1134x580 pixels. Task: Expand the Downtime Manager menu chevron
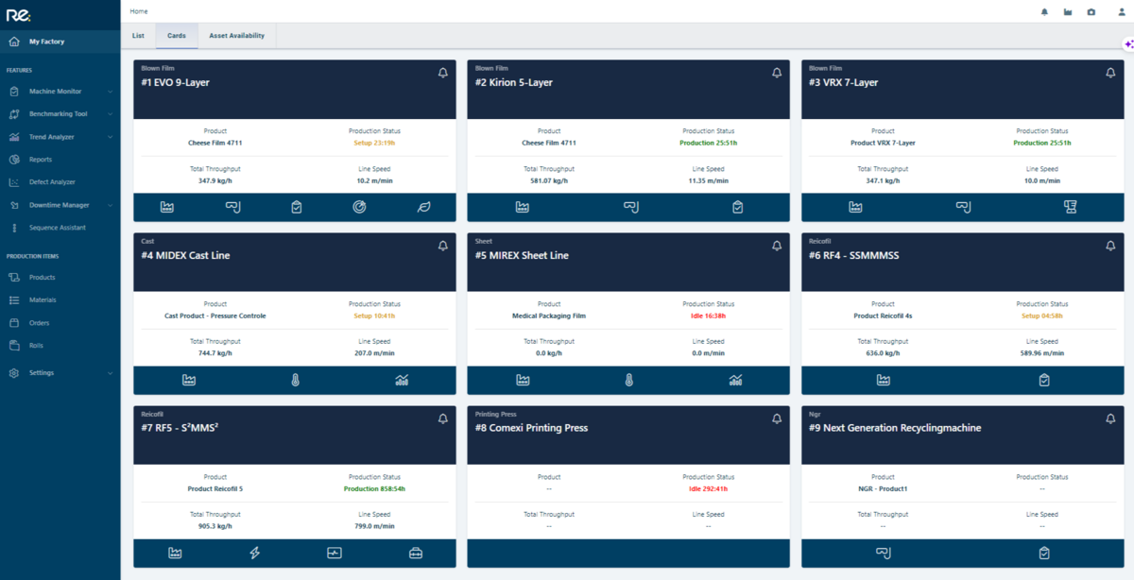point(111,205)
